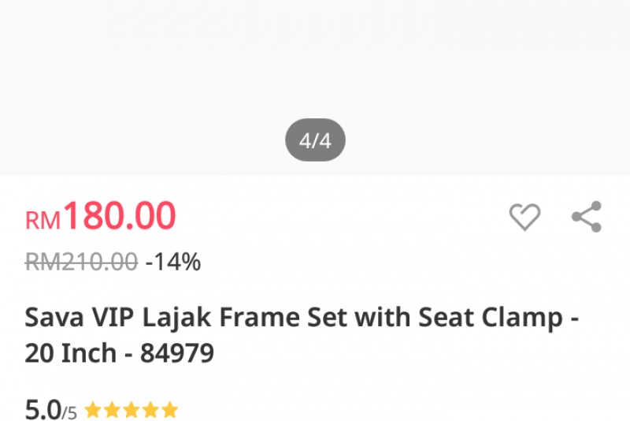Tap the "/5" rating scale text

pos(70,412)
